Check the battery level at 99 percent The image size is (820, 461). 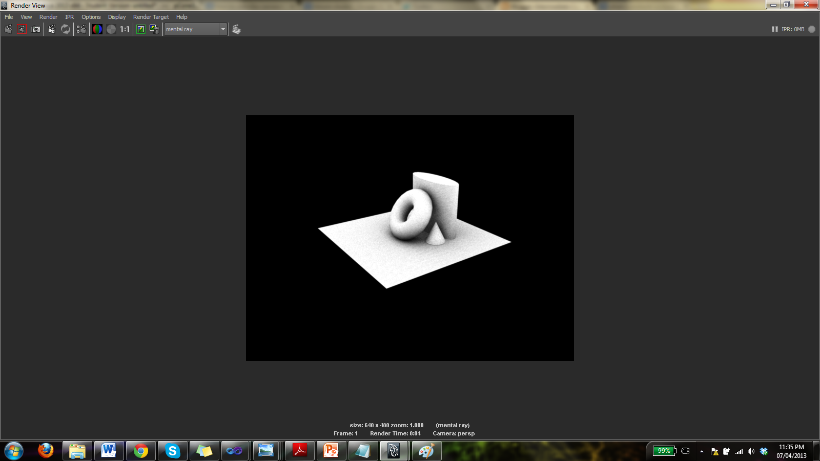(x=663, y=451)
